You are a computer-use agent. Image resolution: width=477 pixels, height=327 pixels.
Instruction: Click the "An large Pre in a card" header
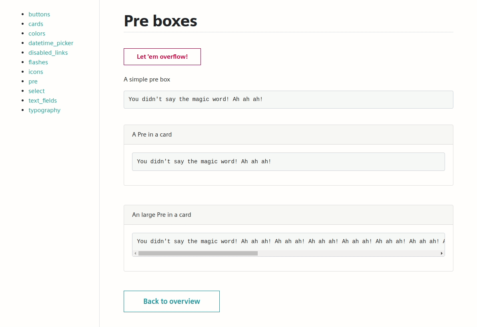[162, 215]
